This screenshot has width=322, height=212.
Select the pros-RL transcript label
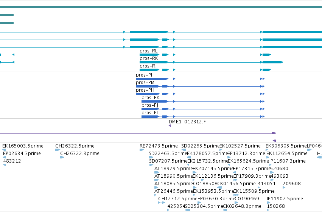[148, 51]
